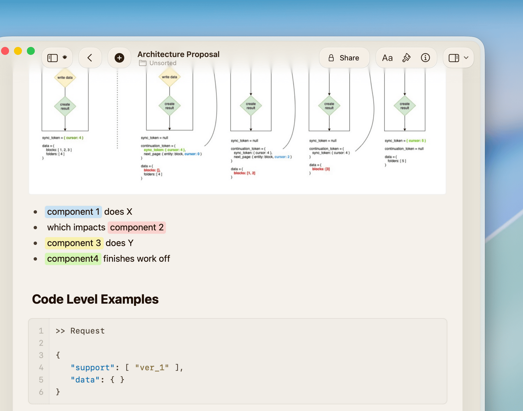The height and width of the screenshot is (411, 523).
Task: Expand the right panel dropdown chevron
Action: click(466, 58)
